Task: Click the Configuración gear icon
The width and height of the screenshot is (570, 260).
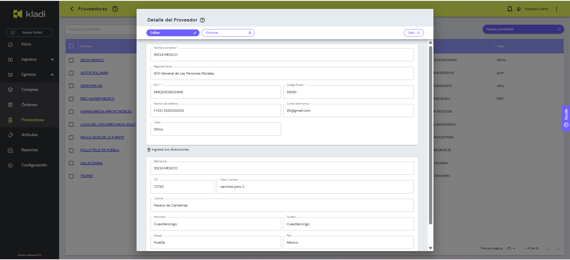Action: click(10, 165)
